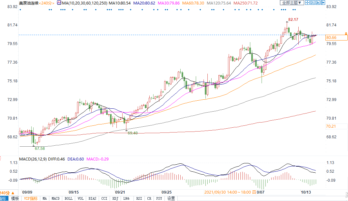Open the VIP指标 tab
The image size is (348, 201).
point(31,198)
